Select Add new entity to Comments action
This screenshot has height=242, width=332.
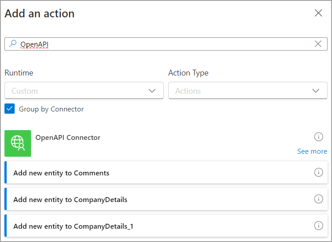click(x=61, y=173)
